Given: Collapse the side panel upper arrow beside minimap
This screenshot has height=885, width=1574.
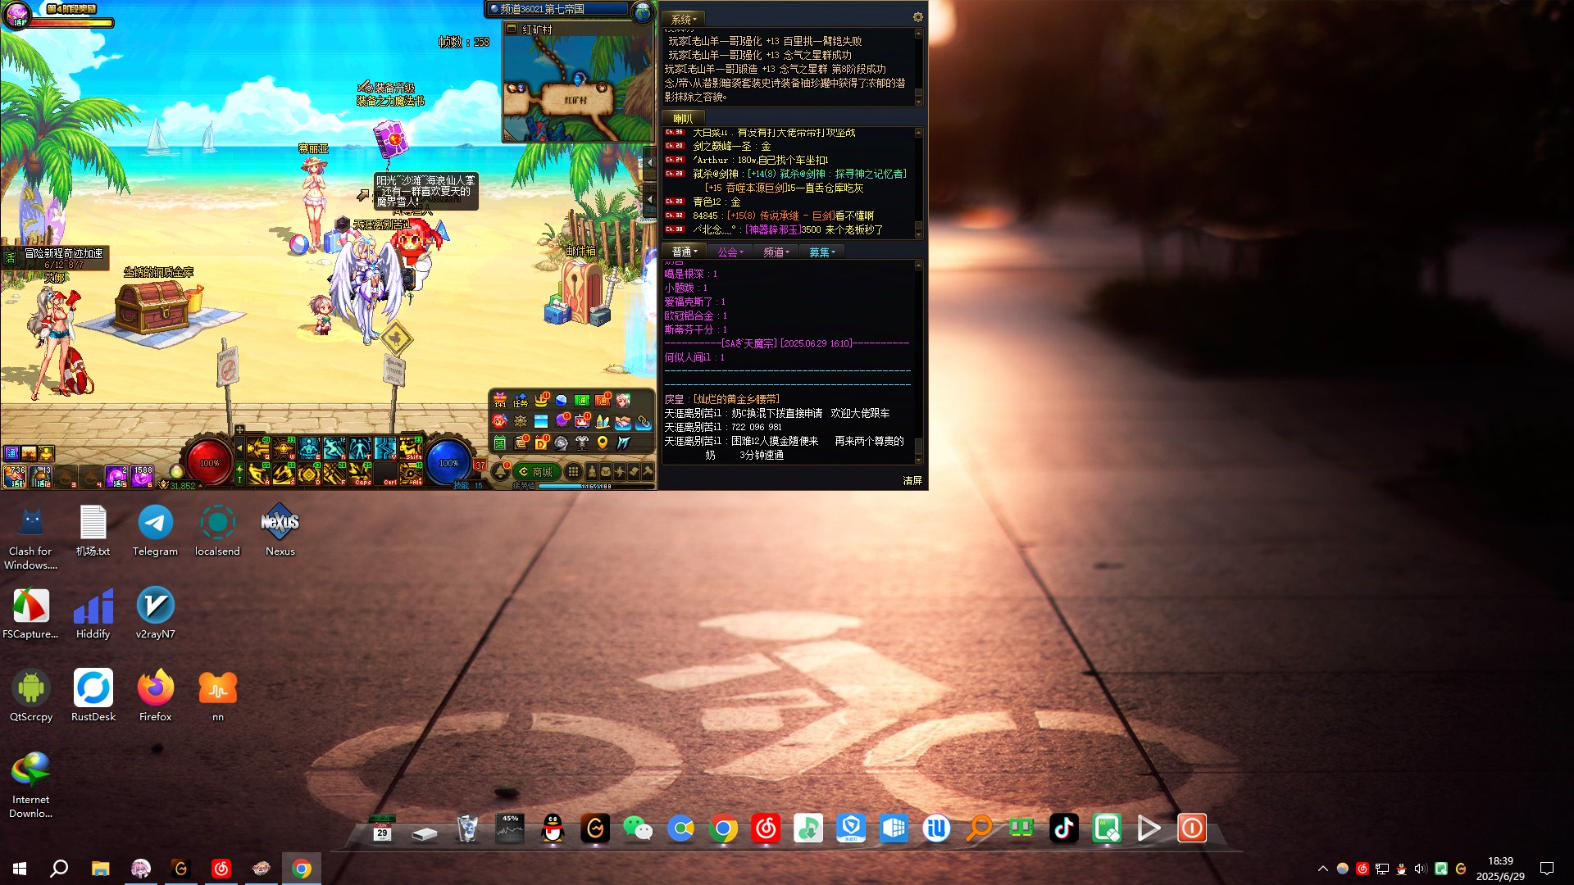Looking at the screenshot, I should (649, 162).
